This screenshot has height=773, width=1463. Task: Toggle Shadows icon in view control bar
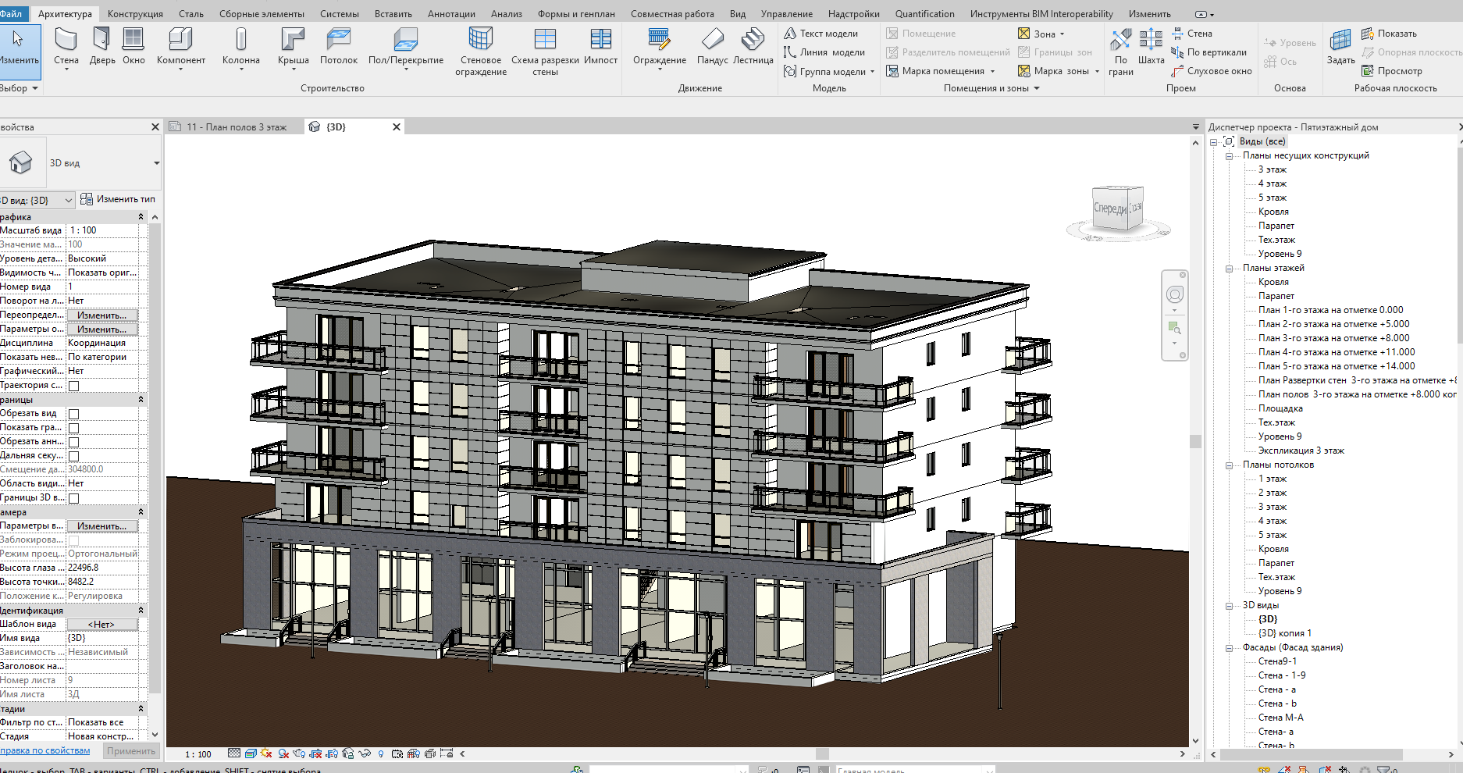[x=283, y=753]
